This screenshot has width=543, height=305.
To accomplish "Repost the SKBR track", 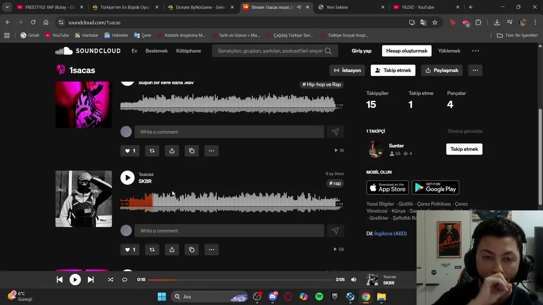I will [152, 250].
